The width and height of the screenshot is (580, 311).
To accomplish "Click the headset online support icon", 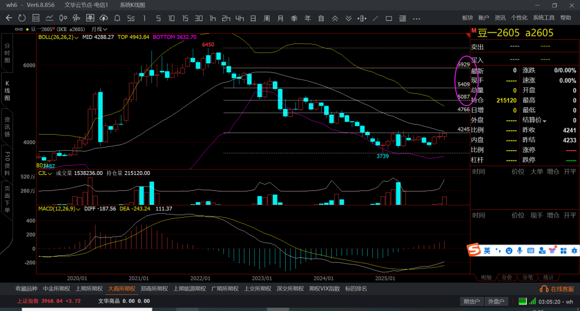I will 543,289.
